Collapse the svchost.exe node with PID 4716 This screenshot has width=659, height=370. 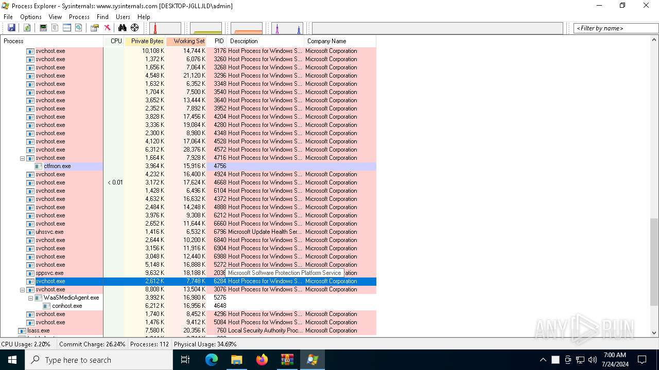[x=22, y=158]
